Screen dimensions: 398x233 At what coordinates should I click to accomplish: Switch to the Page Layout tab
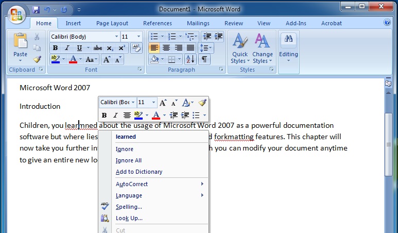coord(112,23)
